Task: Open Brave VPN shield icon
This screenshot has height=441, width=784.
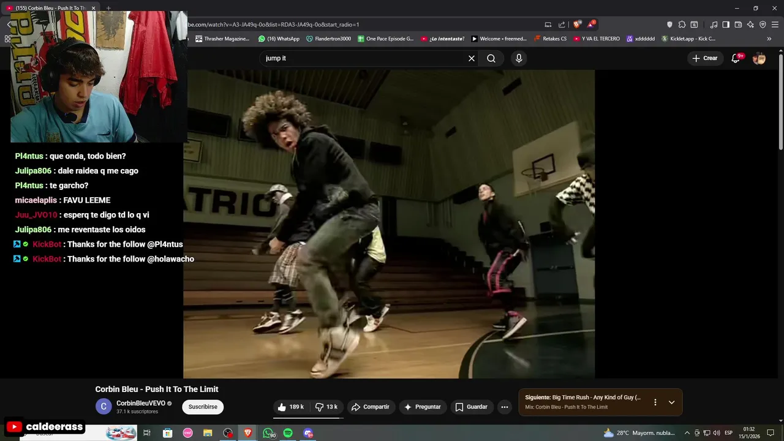Action: coord(763,24)
